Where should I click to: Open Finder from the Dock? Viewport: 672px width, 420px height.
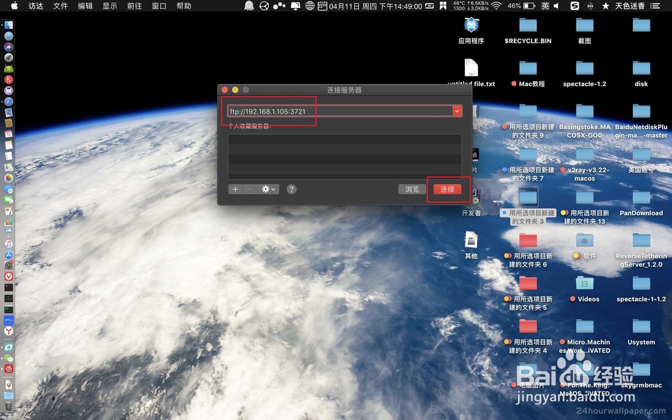9,24
